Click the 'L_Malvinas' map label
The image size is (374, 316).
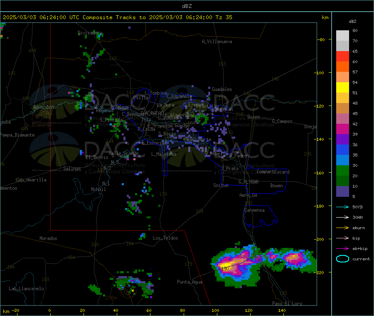[164, 154]
